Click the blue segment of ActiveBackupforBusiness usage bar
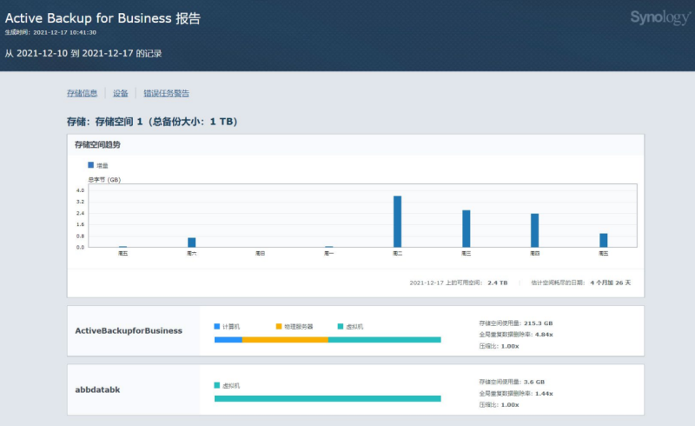 (228, 339)
